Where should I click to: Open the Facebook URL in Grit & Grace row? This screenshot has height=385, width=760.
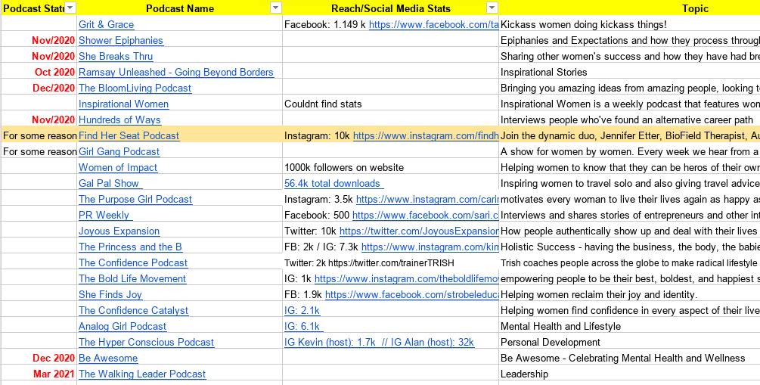pyautogui.click(x=434, y=24)
